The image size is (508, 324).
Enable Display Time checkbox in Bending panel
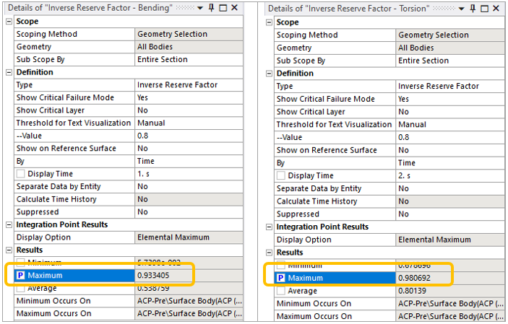click(x=20, y=174)
